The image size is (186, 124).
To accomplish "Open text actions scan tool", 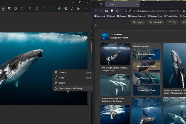I will 37,9.
